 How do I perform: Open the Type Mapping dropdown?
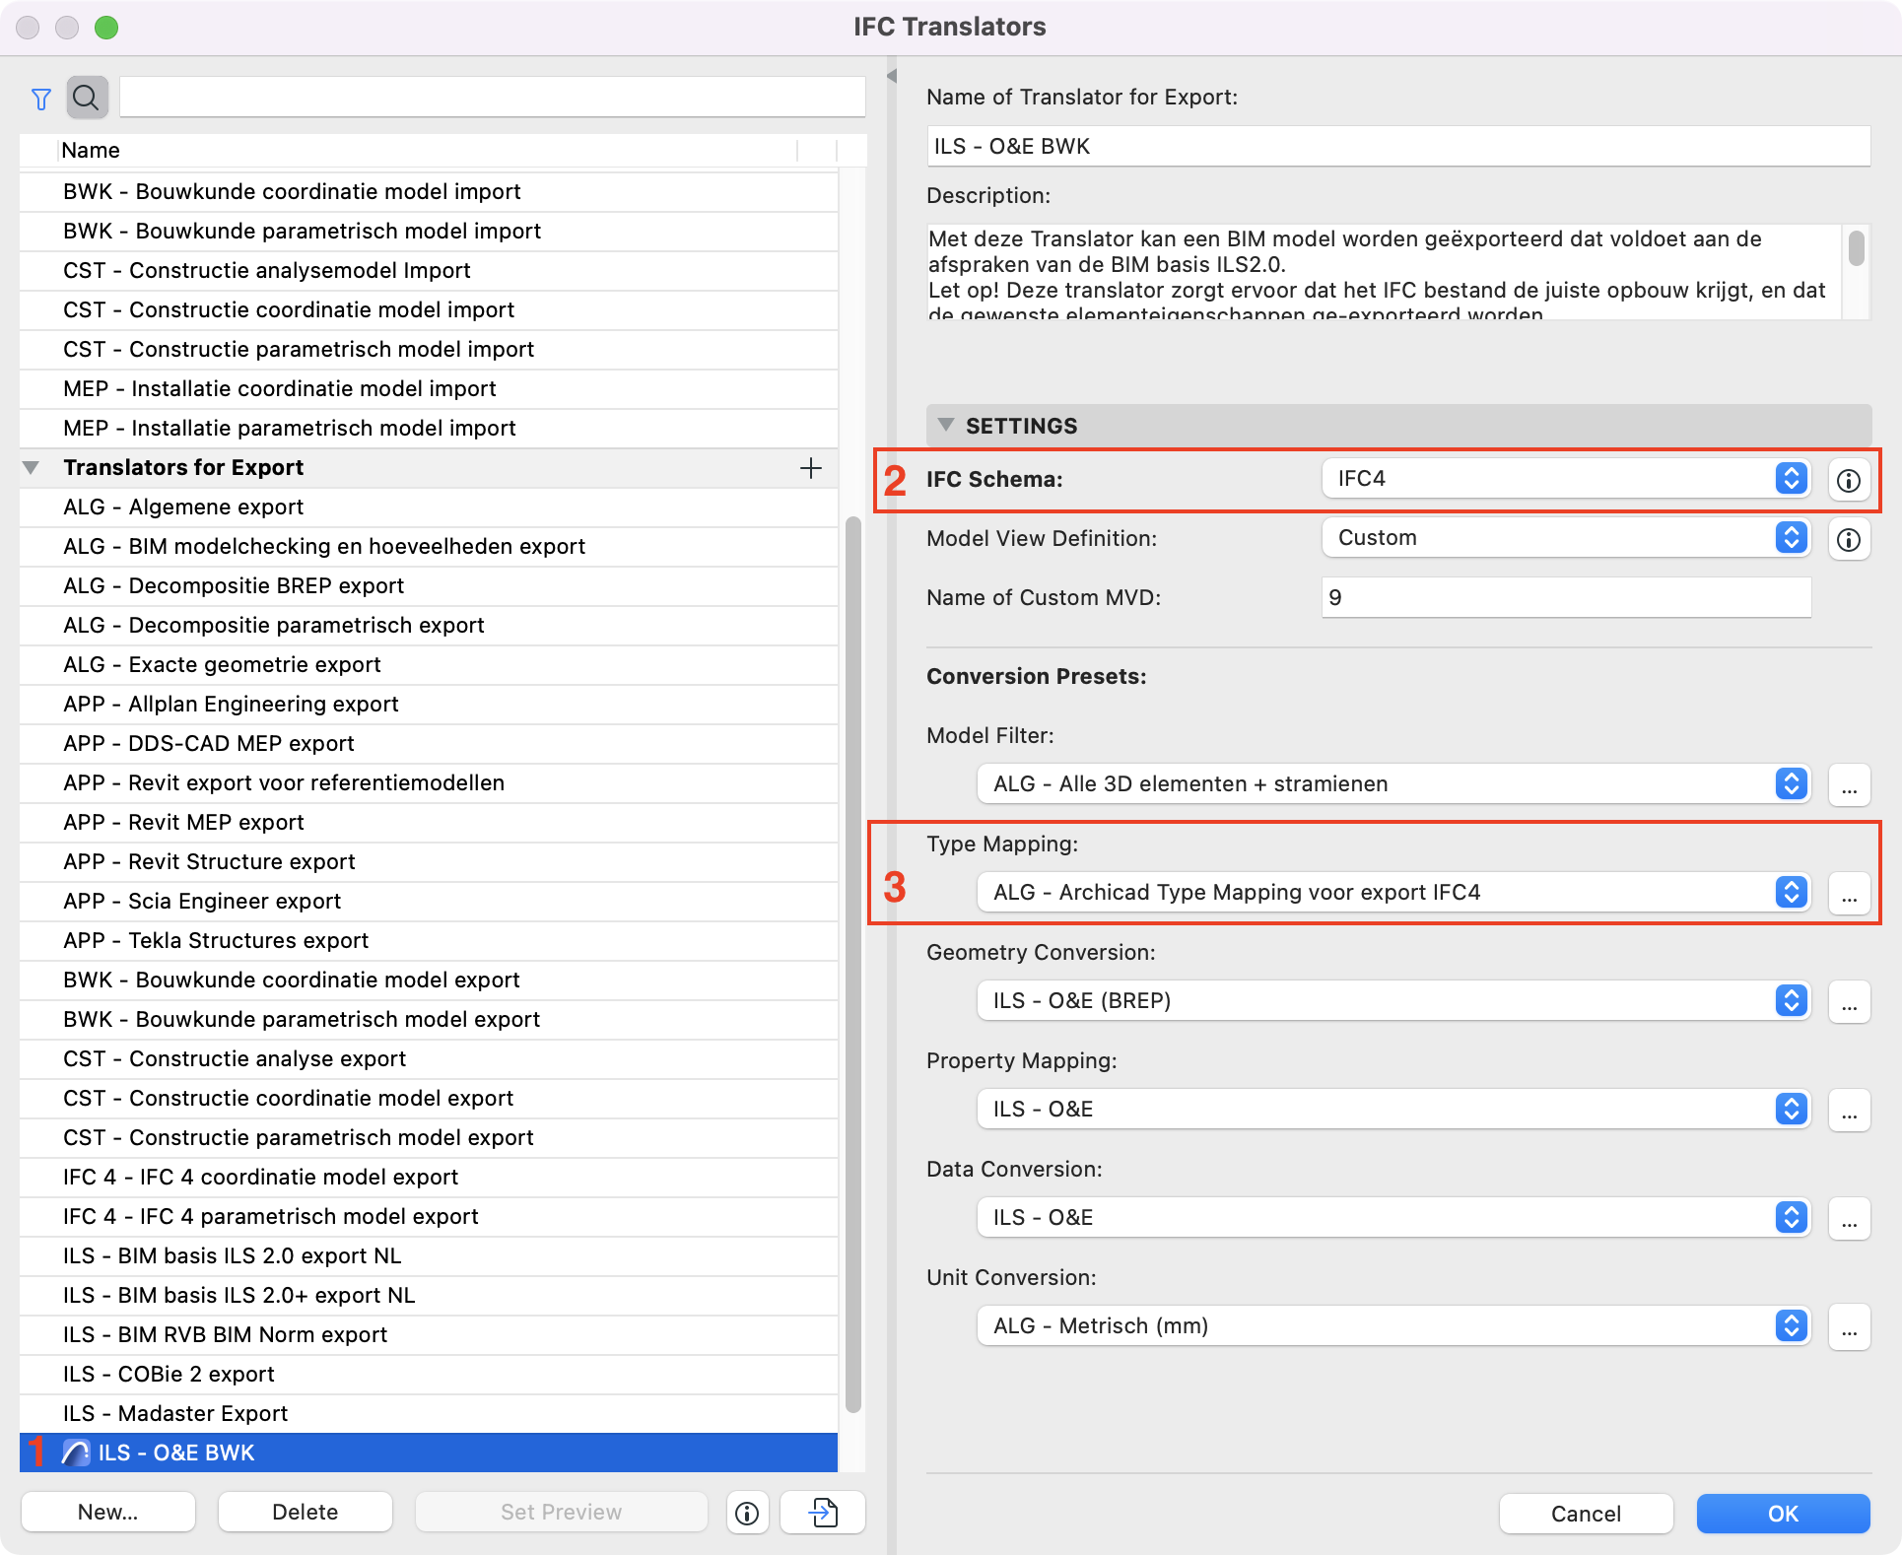coord(1393,893)
